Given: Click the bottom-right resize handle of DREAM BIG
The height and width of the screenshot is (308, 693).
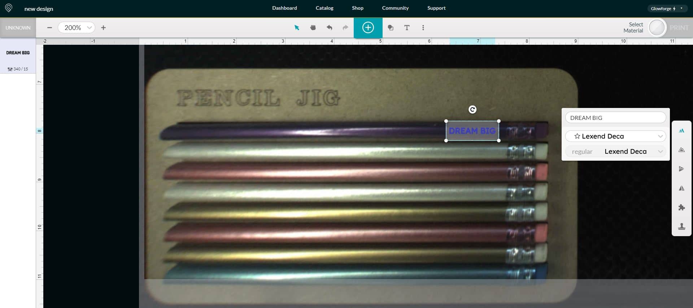Looking at the screenshot, I should pos(499,140).
